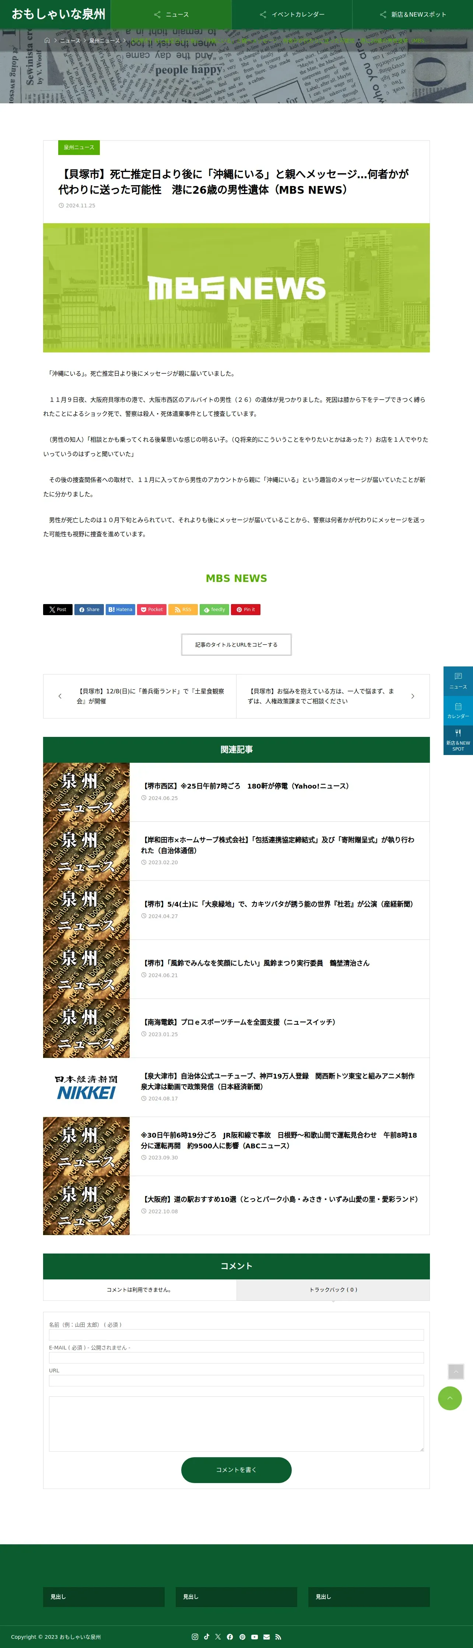Click the right chevron for next post
Image resolution: width=473 pixels, height=1648 pixels.
click(x=412, y=696)
